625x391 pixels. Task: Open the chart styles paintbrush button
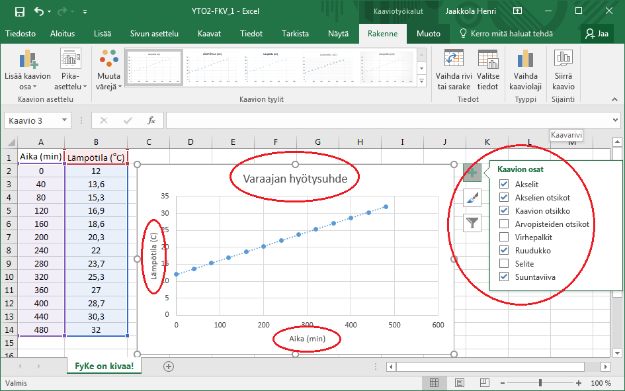472,198
